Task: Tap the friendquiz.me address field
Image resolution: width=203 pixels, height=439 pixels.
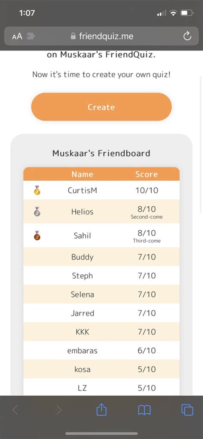Action: click(x=101, y=36)
